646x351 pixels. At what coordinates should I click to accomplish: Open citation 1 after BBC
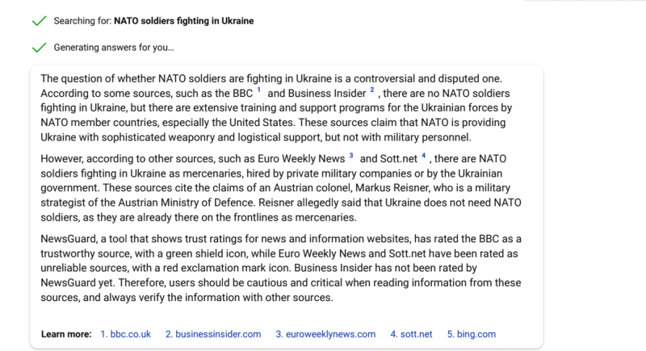click(258, 90)
